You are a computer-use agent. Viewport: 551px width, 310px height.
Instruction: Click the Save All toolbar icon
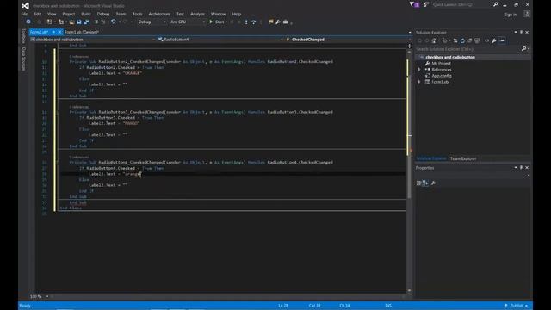point(86,22)
